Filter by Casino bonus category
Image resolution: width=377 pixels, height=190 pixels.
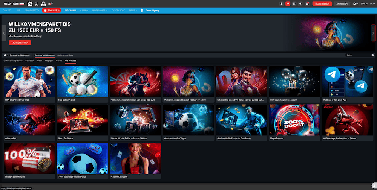pyautogui.click(x=59, y=61)
